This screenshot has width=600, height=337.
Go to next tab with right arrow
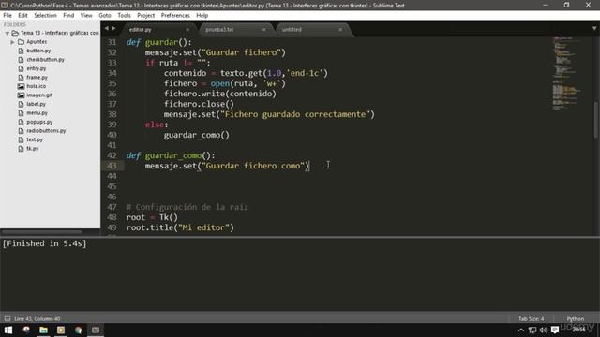point(113,28)
